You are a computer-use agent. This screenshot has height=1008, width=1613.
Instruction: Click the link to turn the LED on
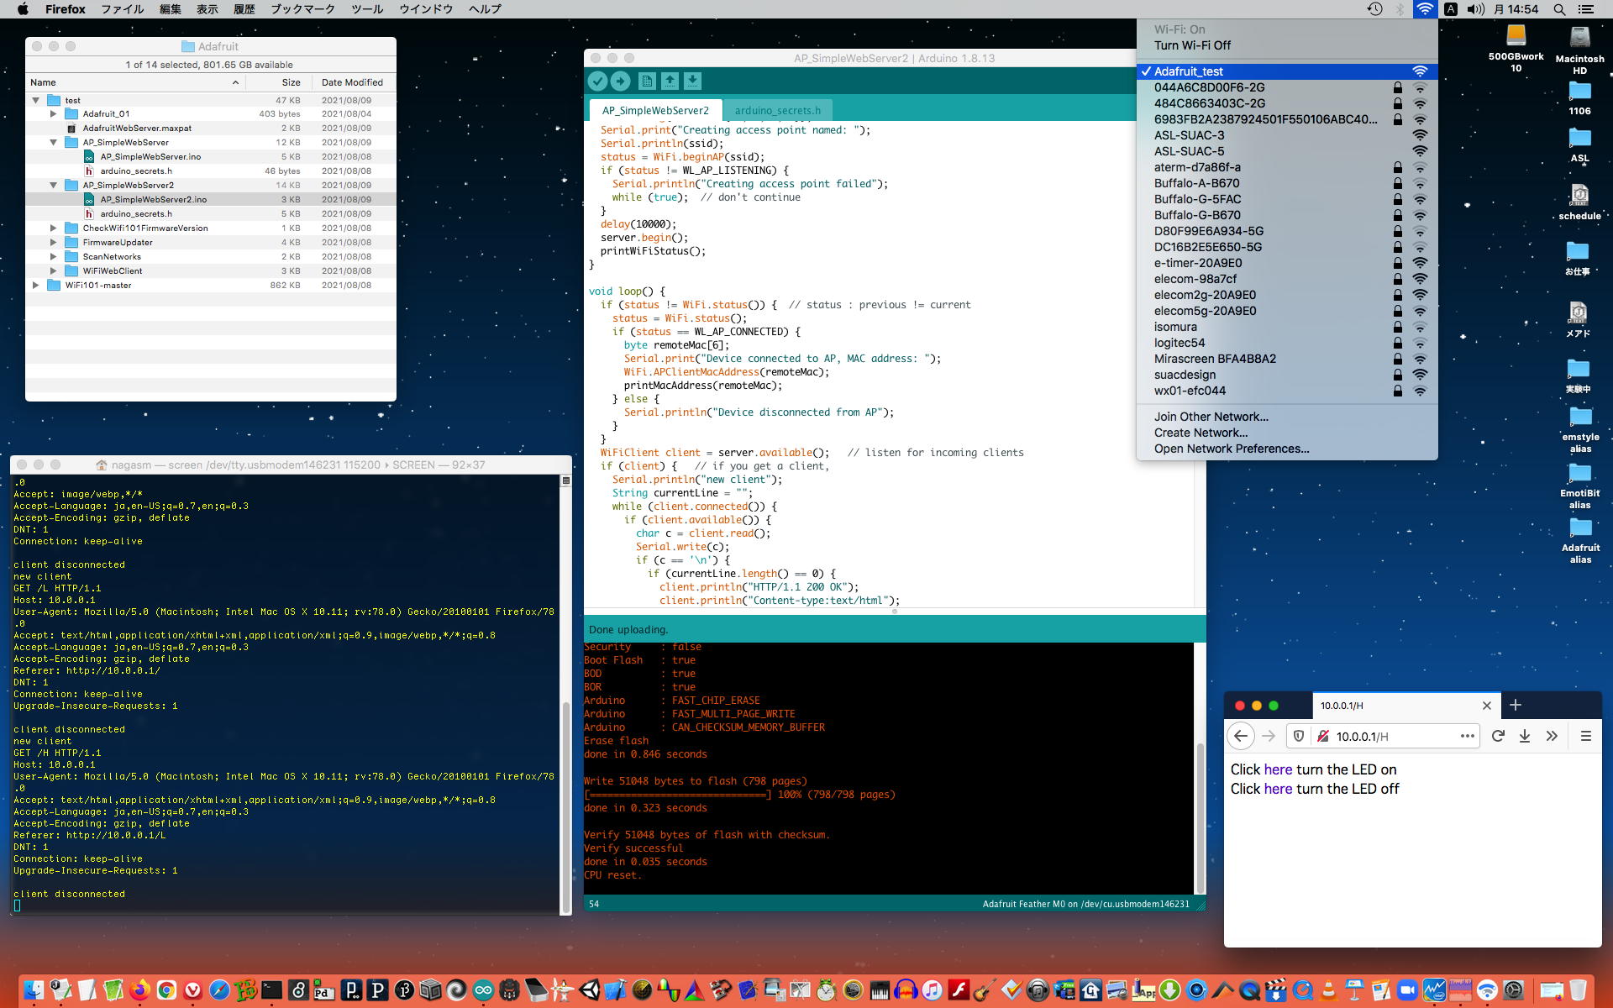[x=1277, y=769]
